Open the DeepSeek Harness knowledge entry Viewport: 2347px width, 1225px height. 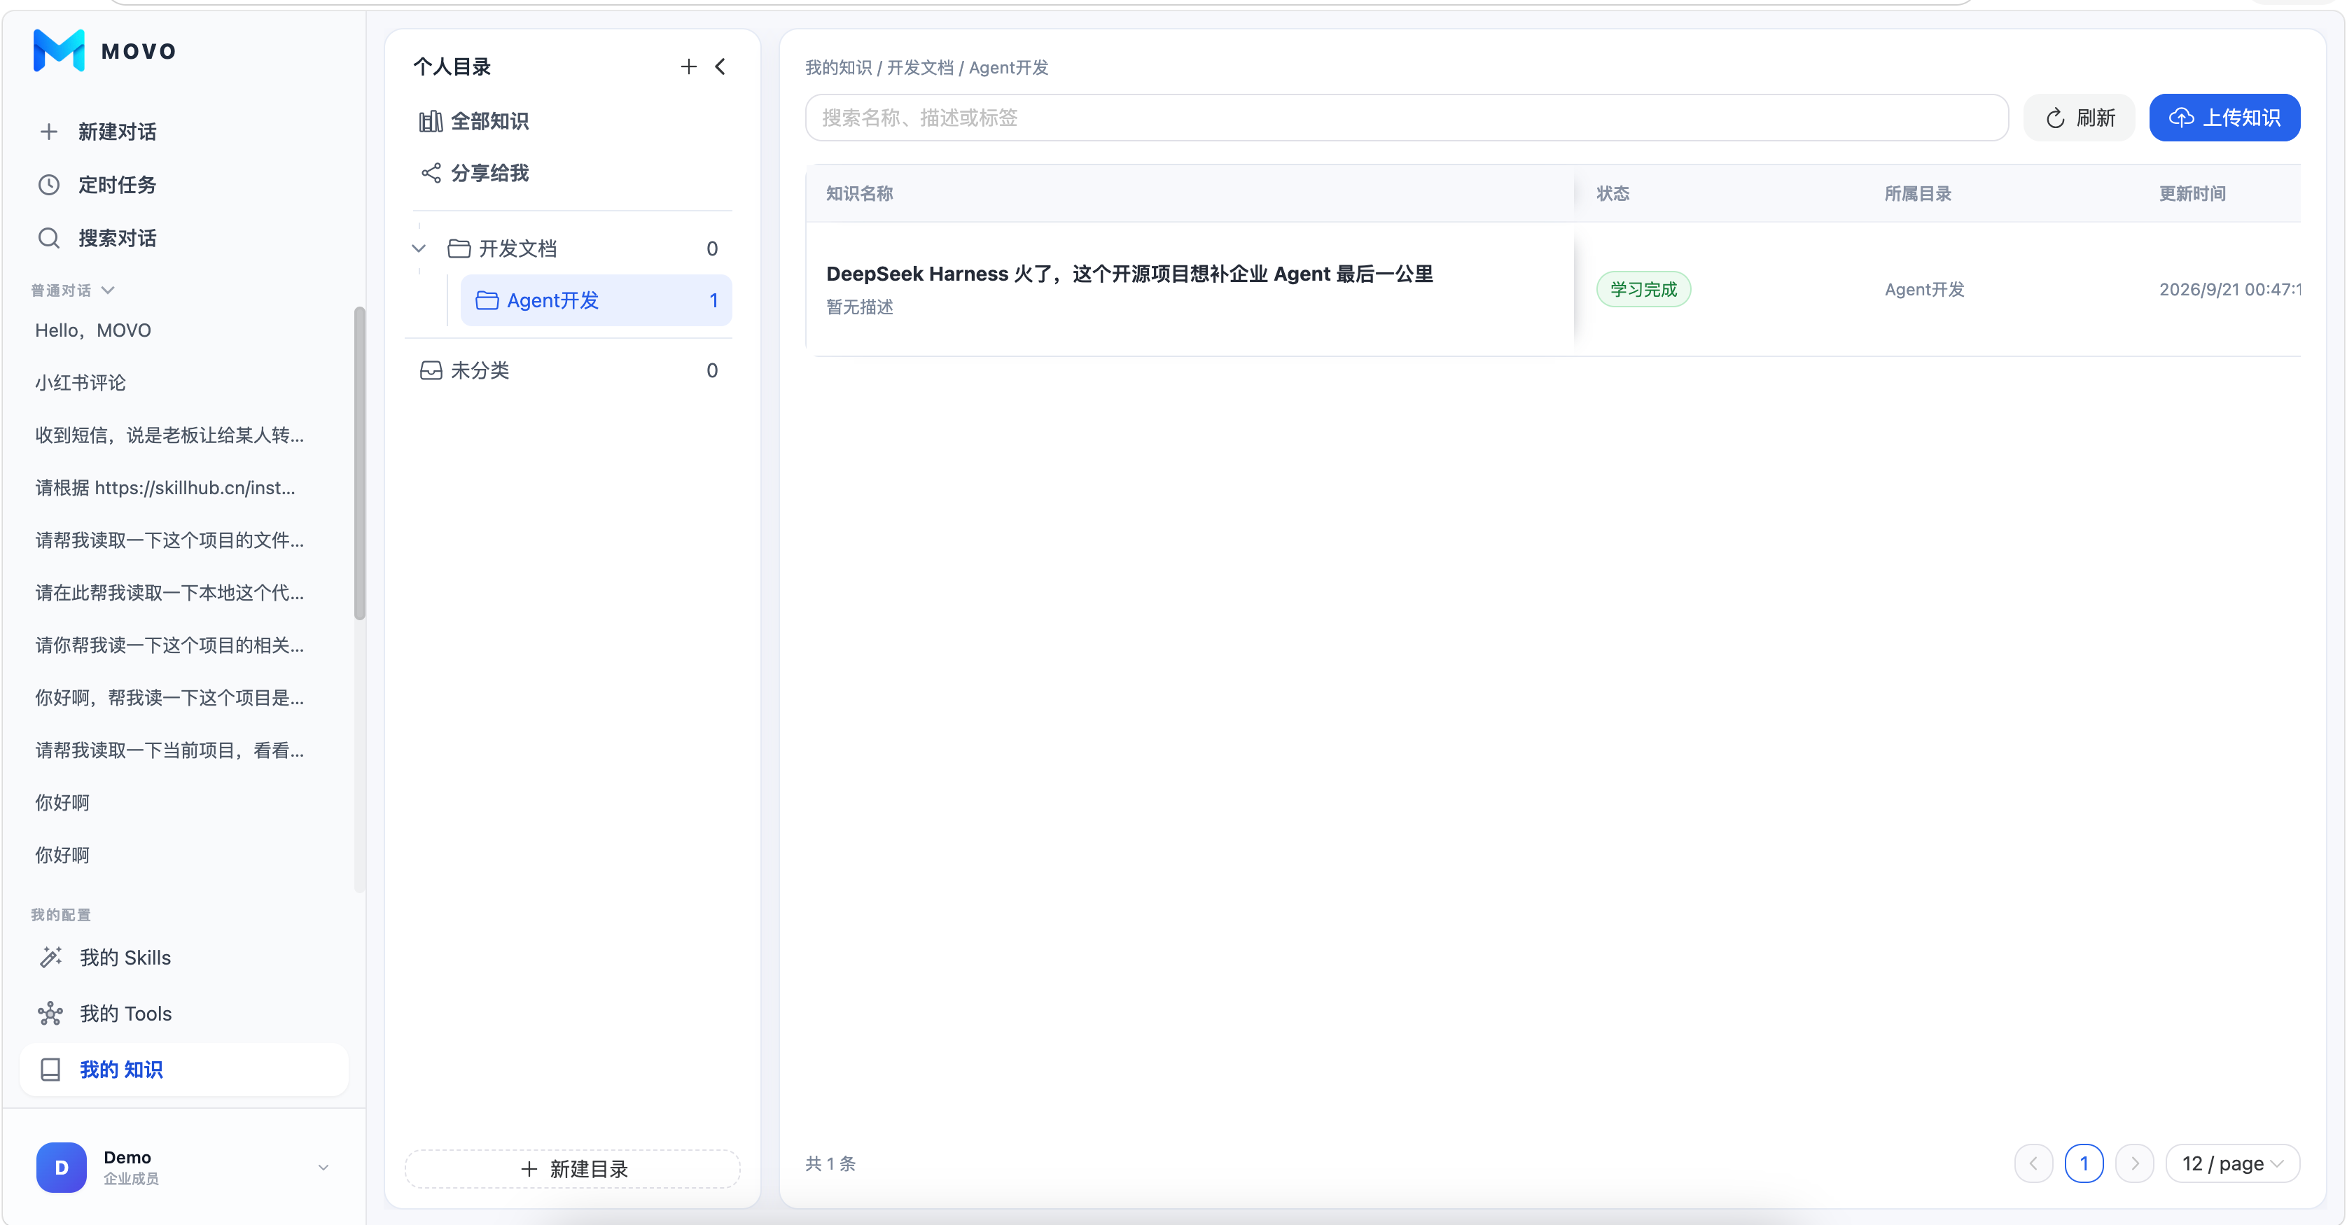pos(1129,274)
